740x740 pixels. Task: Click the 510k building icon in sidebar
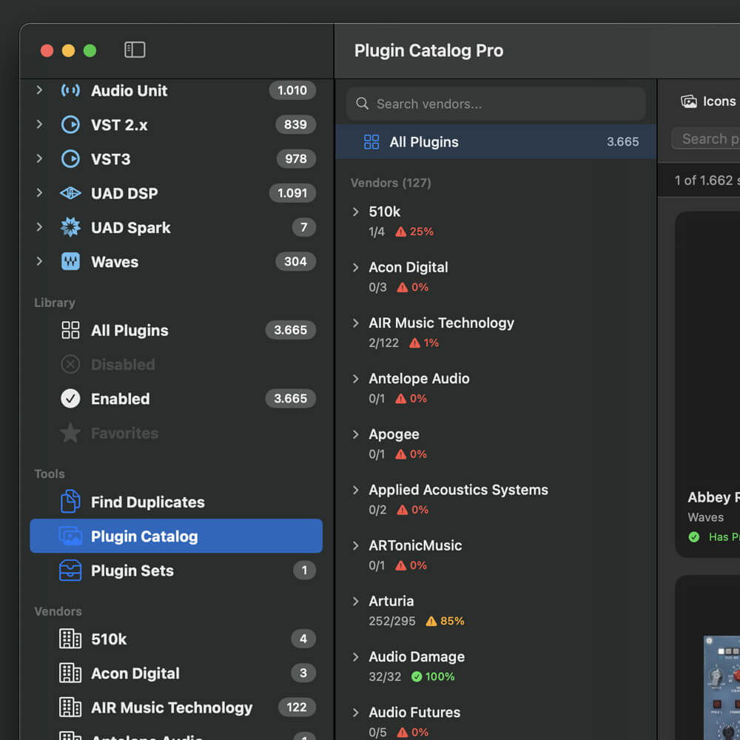(x=70, y=639)
